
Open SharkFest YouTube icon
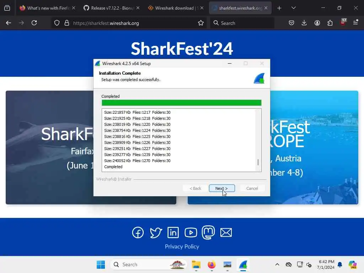191,232
